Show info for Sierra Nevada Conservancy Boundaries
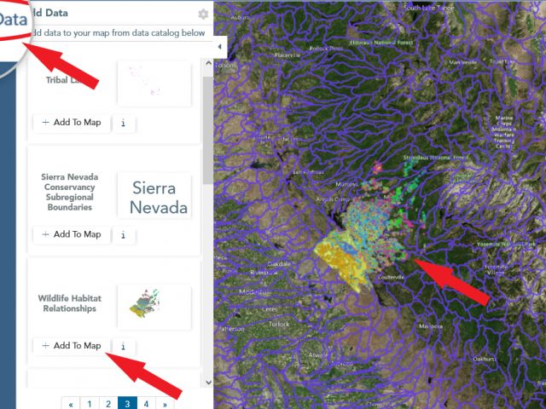The height and width of the screenshot is (409, 546). [123, 235]
